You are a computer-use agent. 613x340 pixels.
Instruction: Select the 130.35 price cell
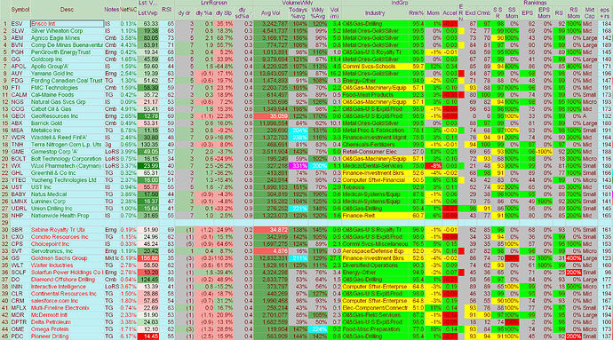tap(148, 145)
